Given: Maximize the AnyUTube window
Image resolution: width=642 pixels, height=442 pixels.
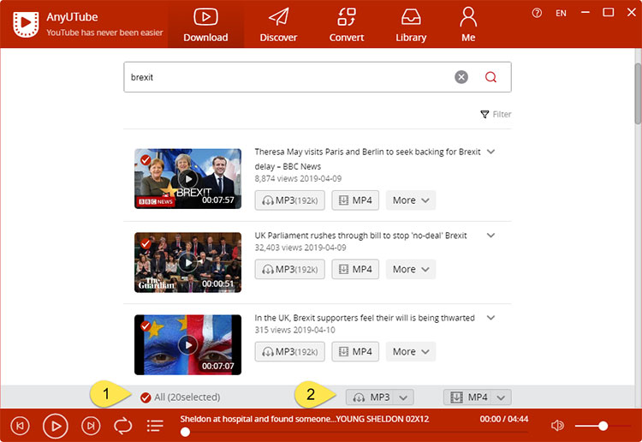Looking at the screenshot, I should [x=609, y=12].
